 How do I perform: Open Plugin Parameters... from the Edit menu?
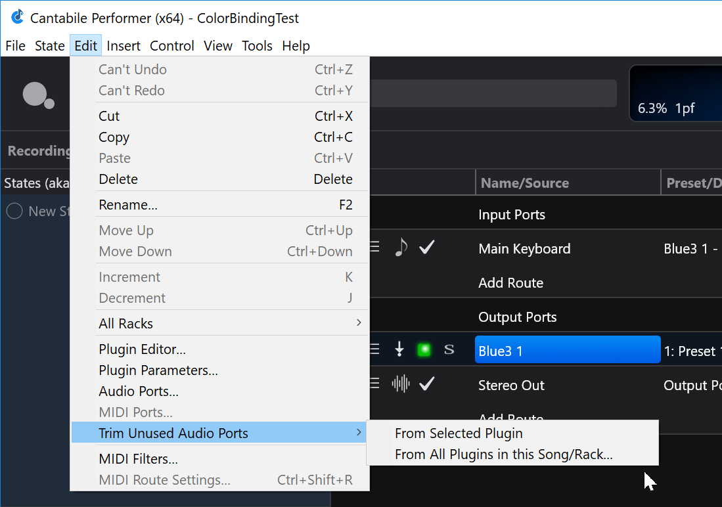pos(220,370)
